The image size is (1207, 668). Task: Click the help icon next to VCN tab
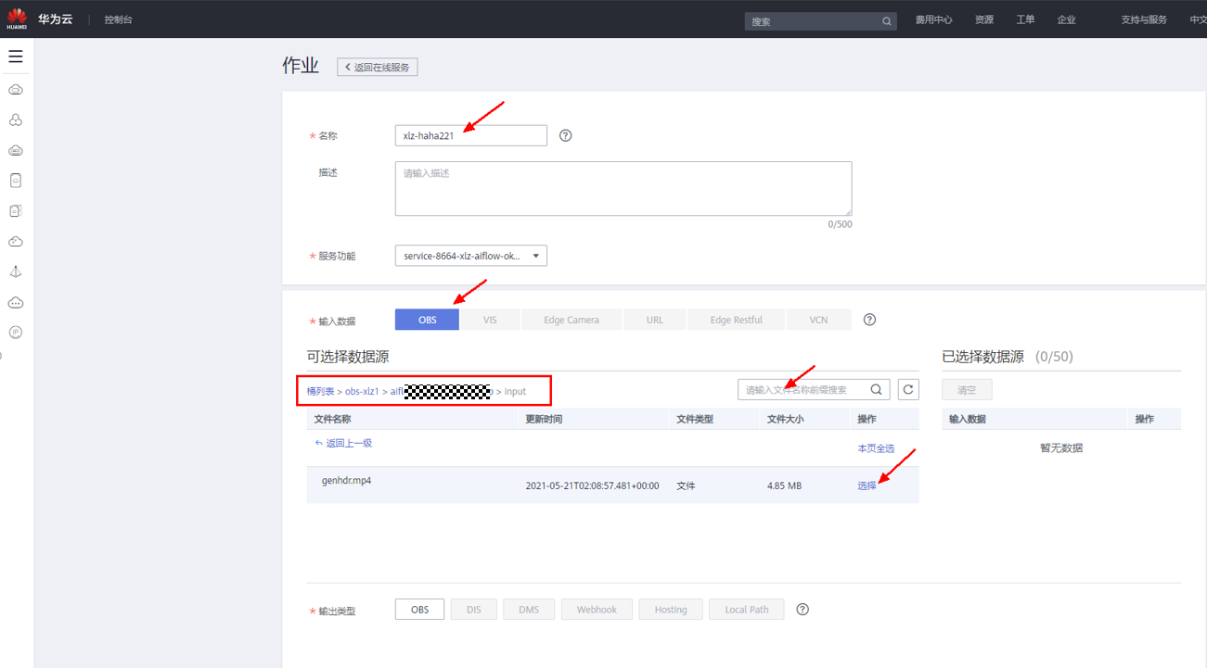[869, 320]
